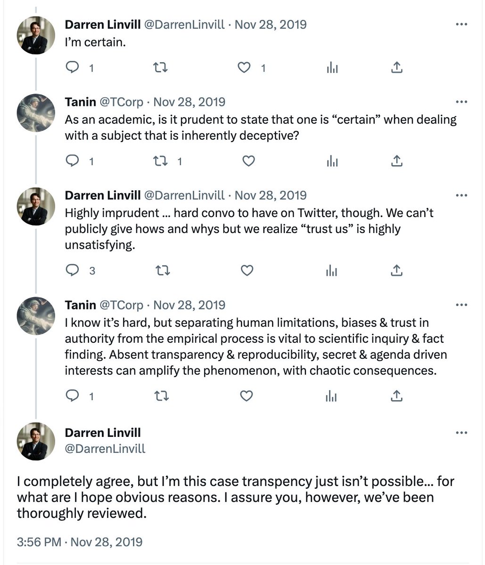Open more options on "As an academic" tweet
The width and height of the screenshot is (485, 565).
(461, 102)
